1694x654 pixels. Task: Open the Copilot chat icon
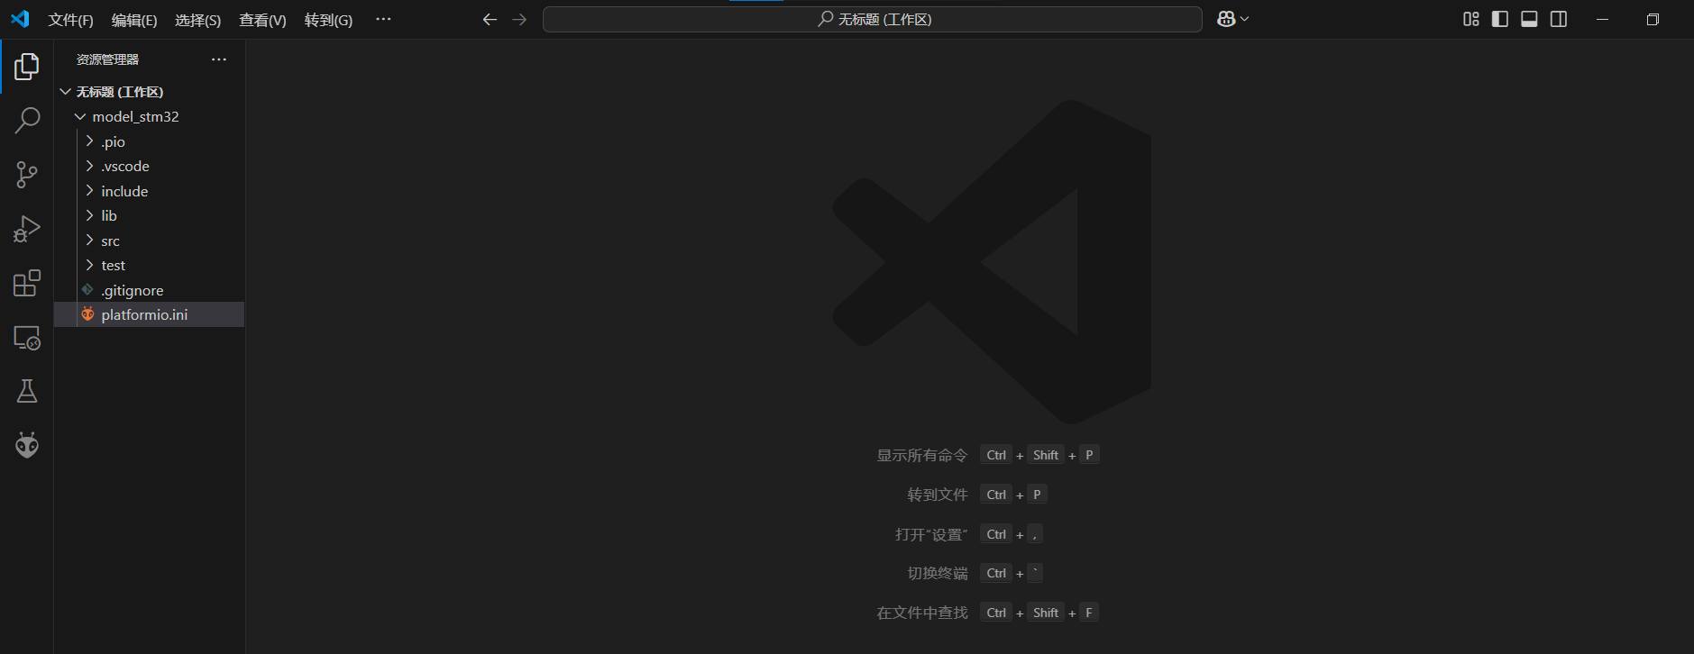click(1226, 19)
